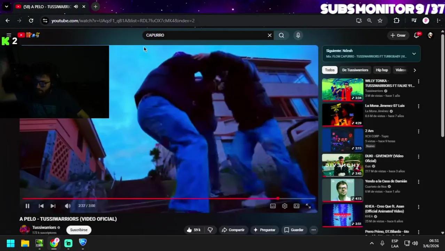Open options menu for DUKI GIVENCHY video
The image size is (445, 251).
coord(419,157)
